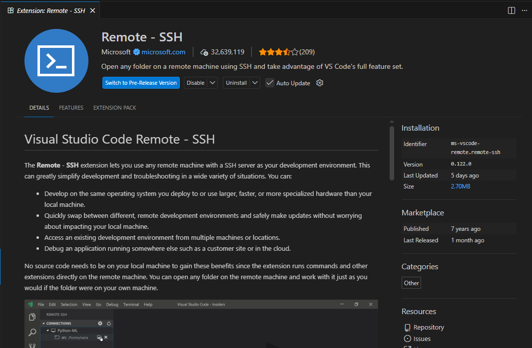
Task: Expand the Disable button dropdown arrow
Action: [212, 83]
